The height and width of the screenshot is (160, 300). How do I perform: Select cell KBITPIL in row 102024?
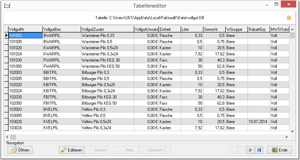(62, 91)
